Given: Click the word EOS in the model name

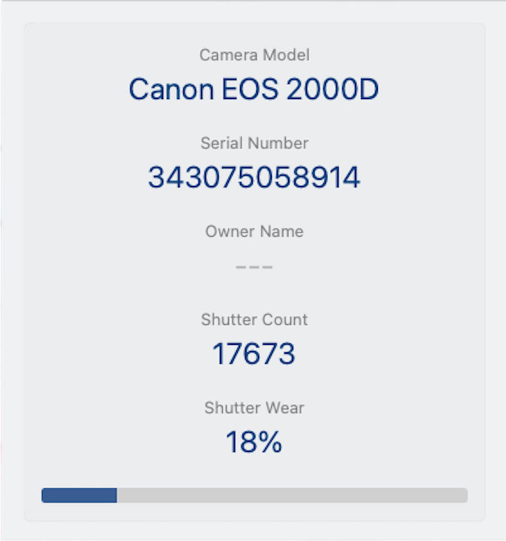Looking at the screenshot, I should (x=250, y=89).
